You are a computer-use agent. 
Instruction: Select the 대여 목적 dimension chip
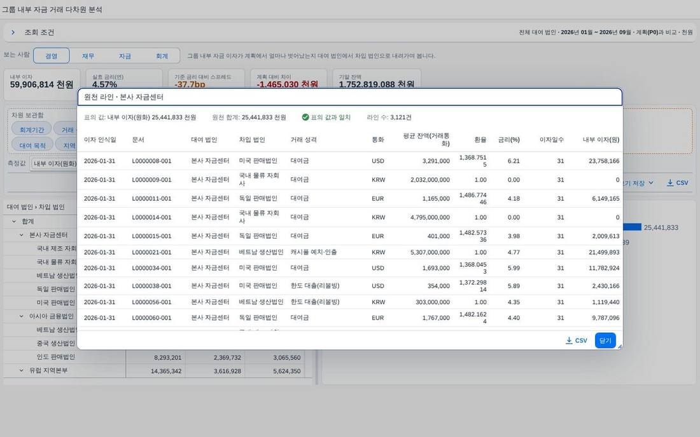coord(32,145)
